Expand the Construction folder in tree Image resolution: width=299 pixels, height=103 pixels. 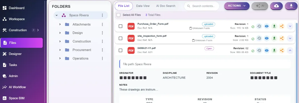[60, 41]
